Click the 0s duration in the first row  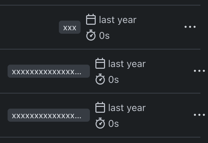[x=104, y=36]
